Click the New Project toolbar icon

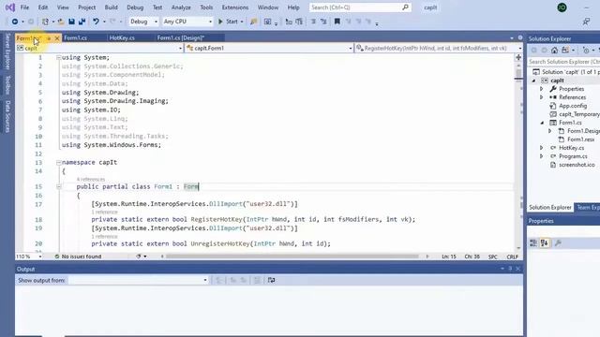46,22
